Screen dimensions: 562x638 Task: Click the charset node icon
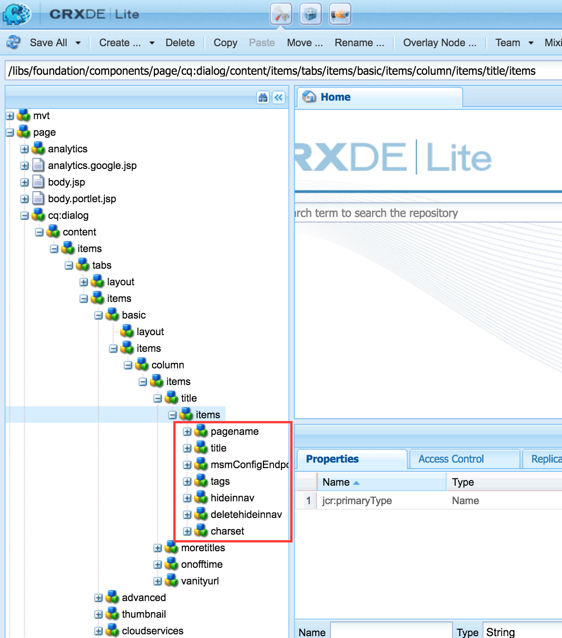click(x=201, y=531)
